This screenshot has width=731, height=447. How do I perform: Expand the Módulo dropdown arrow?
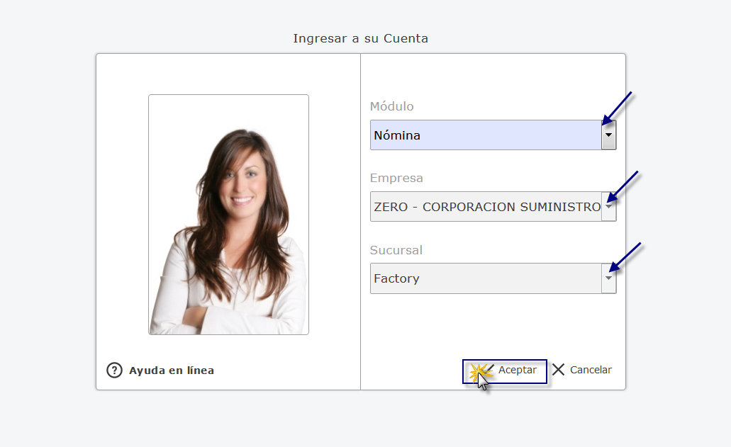(608, 135)
